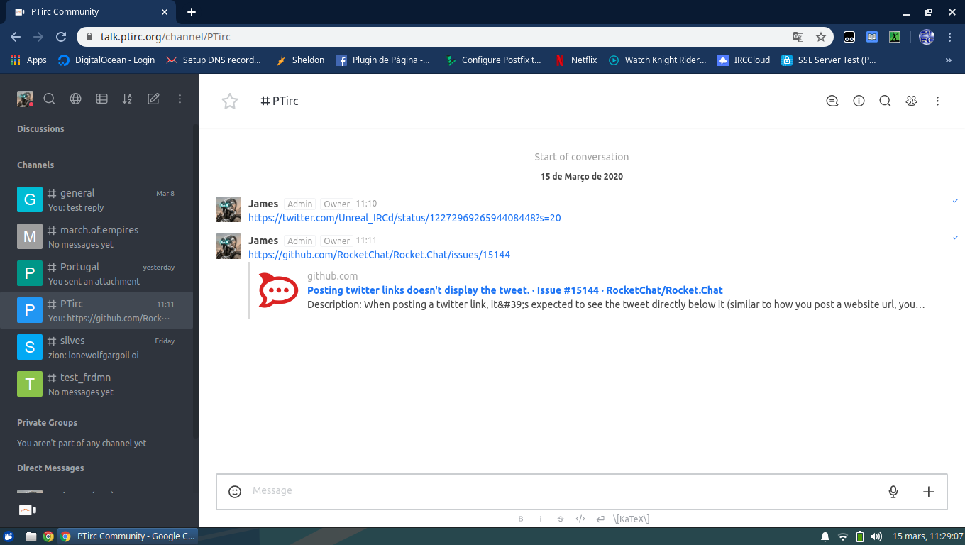Open the channel search magnifier in the sidebar

pos(49,99)
